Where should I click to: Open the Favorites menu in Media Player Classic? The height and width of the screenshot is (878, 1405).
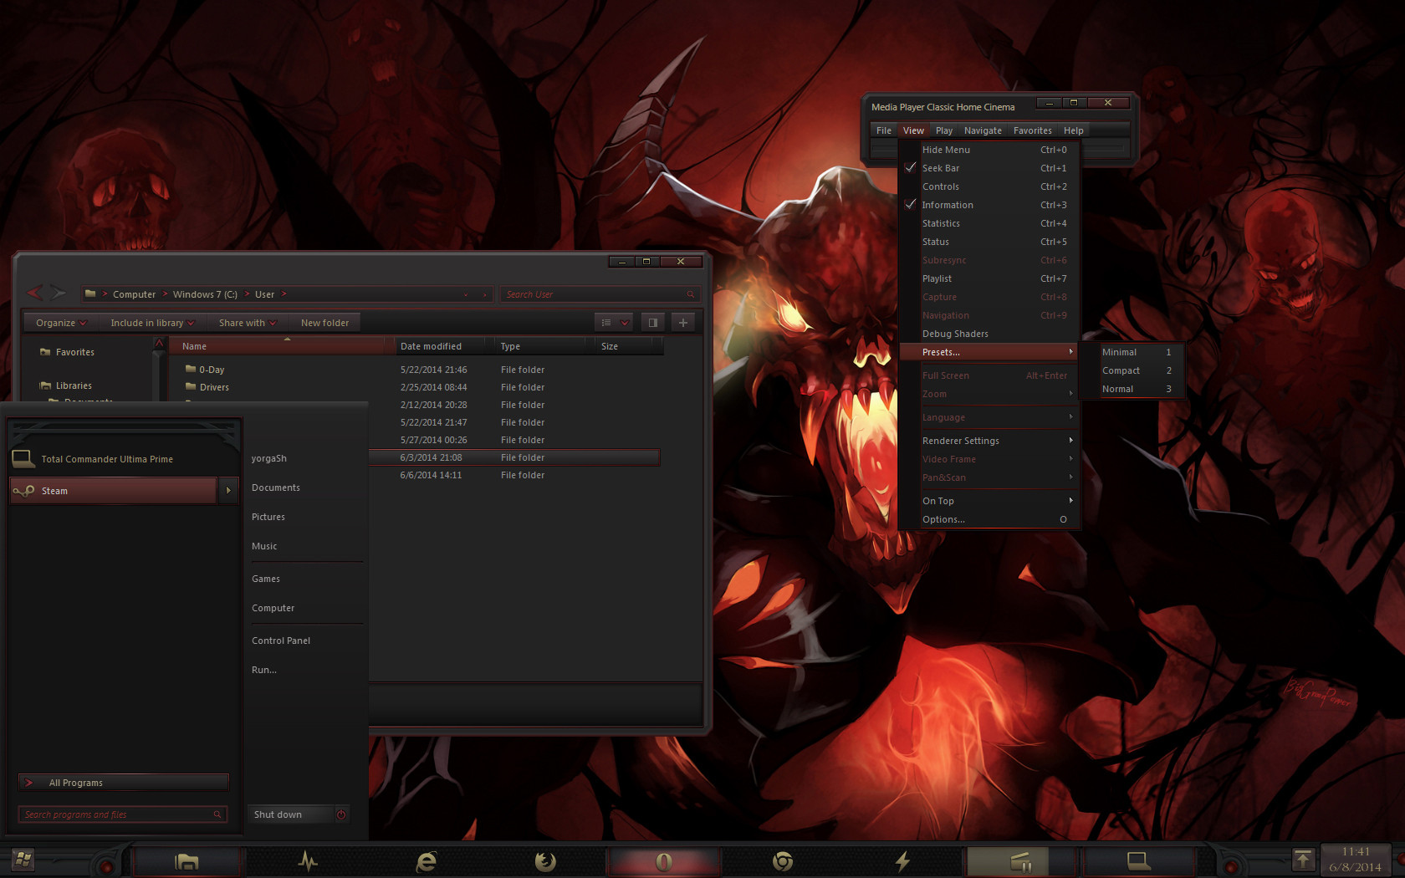click(x=1033, y=130)
